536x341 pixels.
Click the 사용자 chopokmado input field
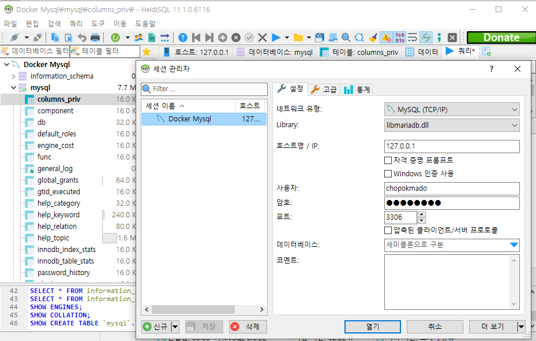click(x=452, y=188)
